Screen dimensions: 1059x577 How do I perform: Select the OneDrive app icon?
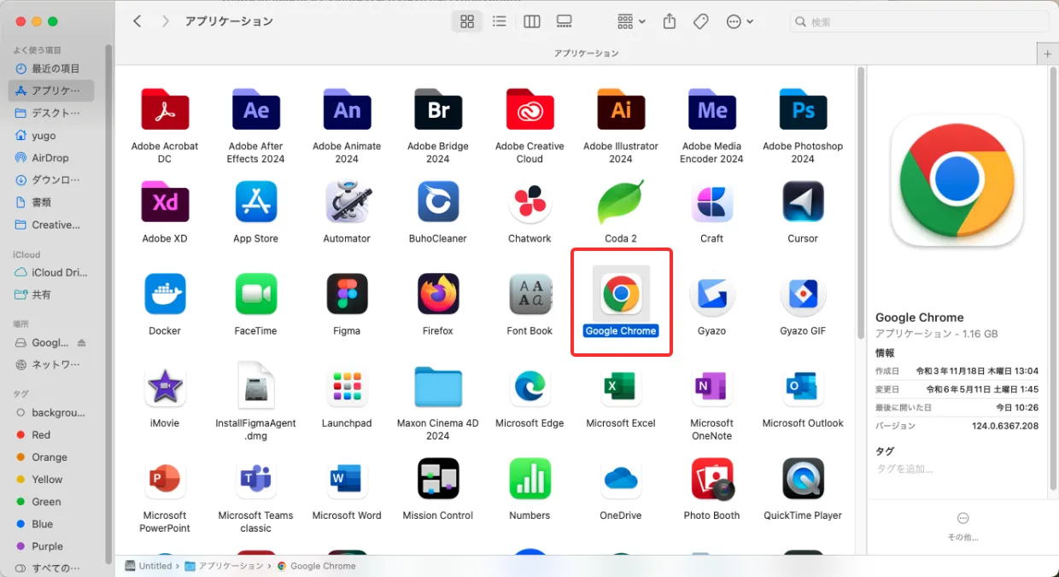point(621,479)
